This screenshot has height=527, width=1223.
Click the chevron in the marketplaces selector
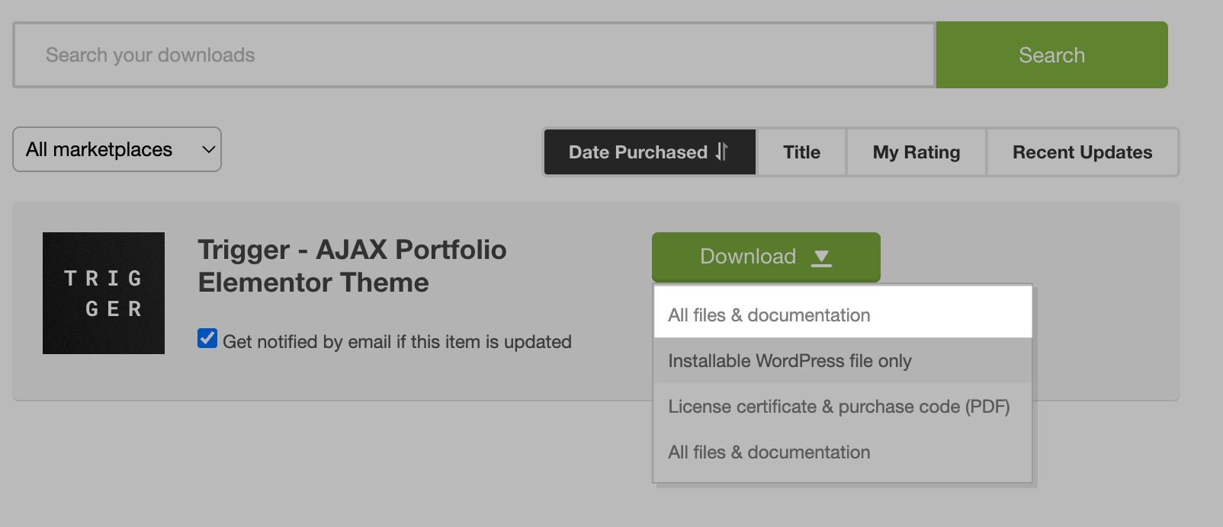click(x=208, y=150)
